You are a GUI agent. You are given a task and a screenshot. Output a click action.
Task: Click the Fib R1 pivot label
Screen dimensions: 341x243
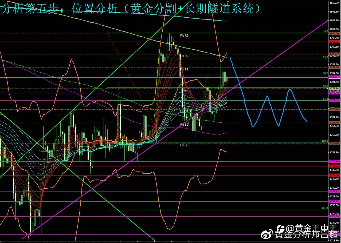pyautogui.click(x=184, y=69)
